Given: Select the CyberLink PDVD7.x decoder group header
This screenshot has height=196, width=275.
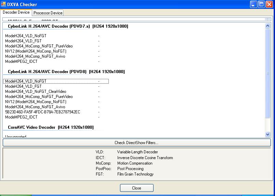Looking at the screenshot, I should point(68,26).
